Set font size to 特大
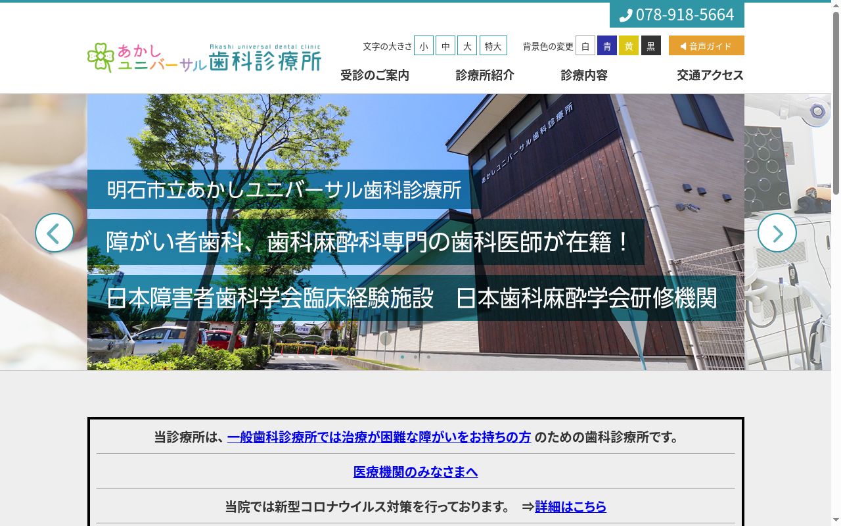841x526 pixels. (493, 45)
